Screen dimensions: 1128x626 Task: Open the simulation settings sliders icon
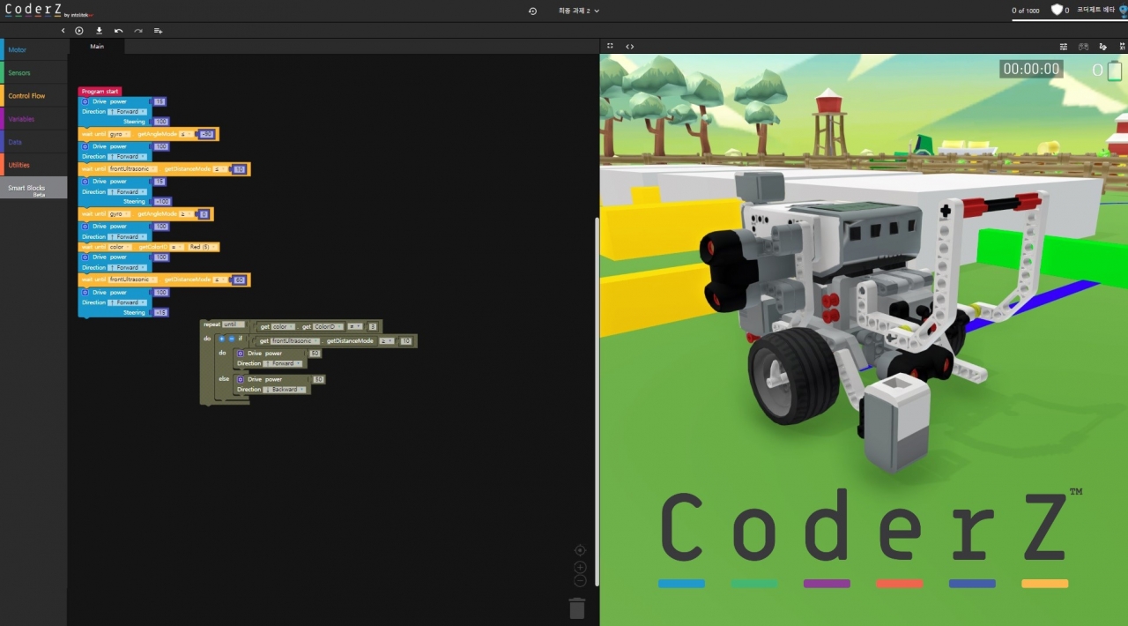pyautogui.click(x=1064, y=47)
